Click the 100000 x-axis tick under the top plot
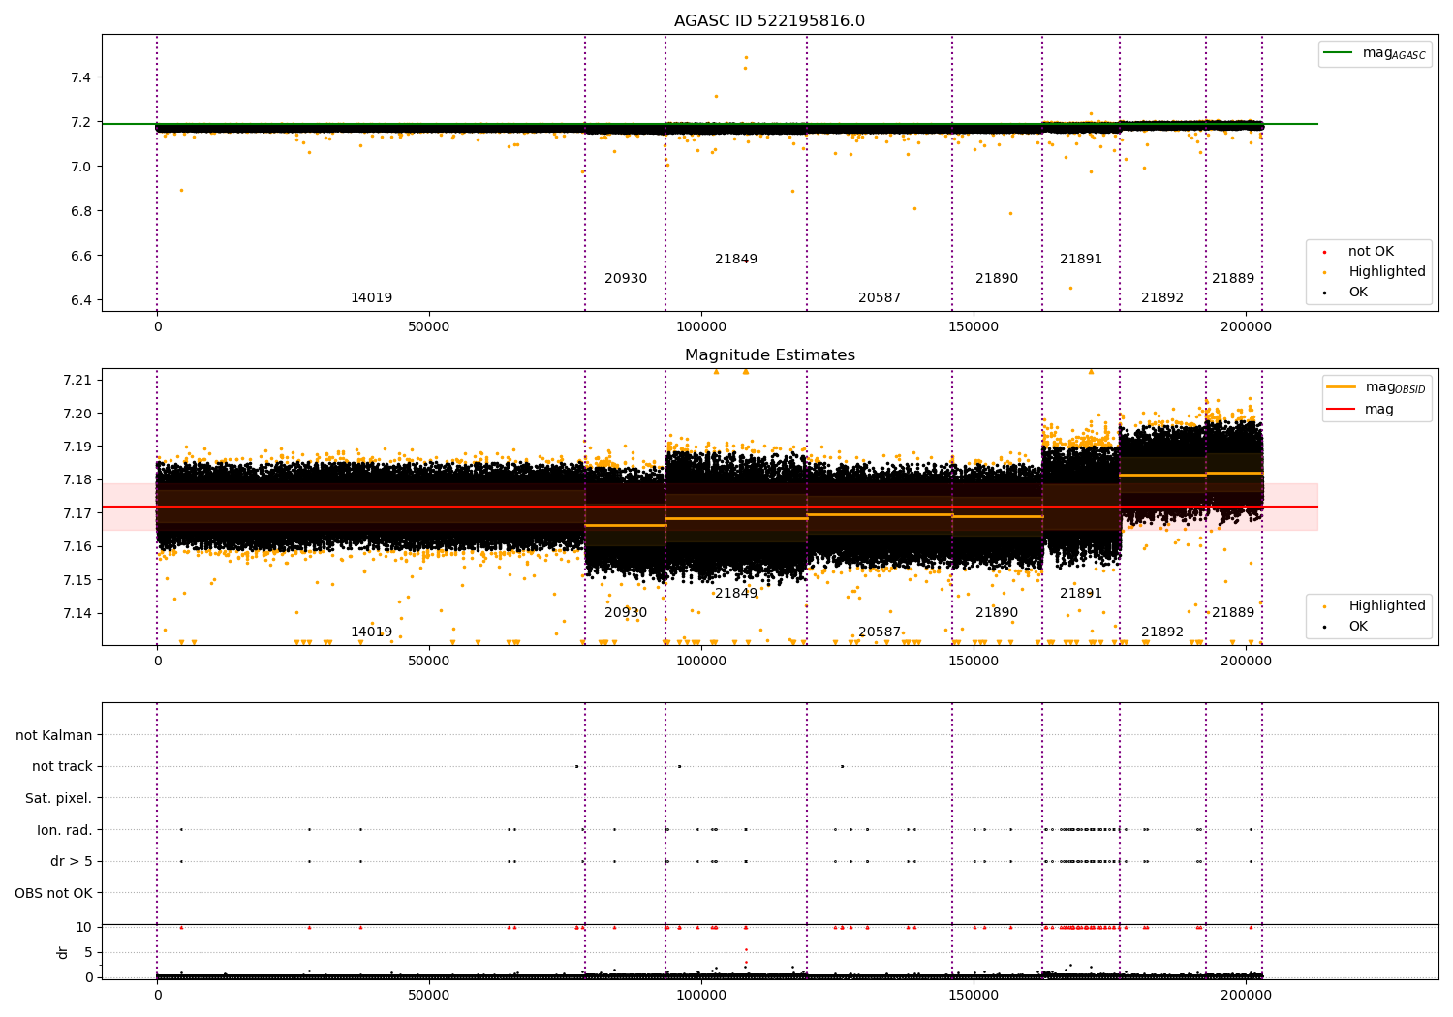 click(x=701, y=327)
